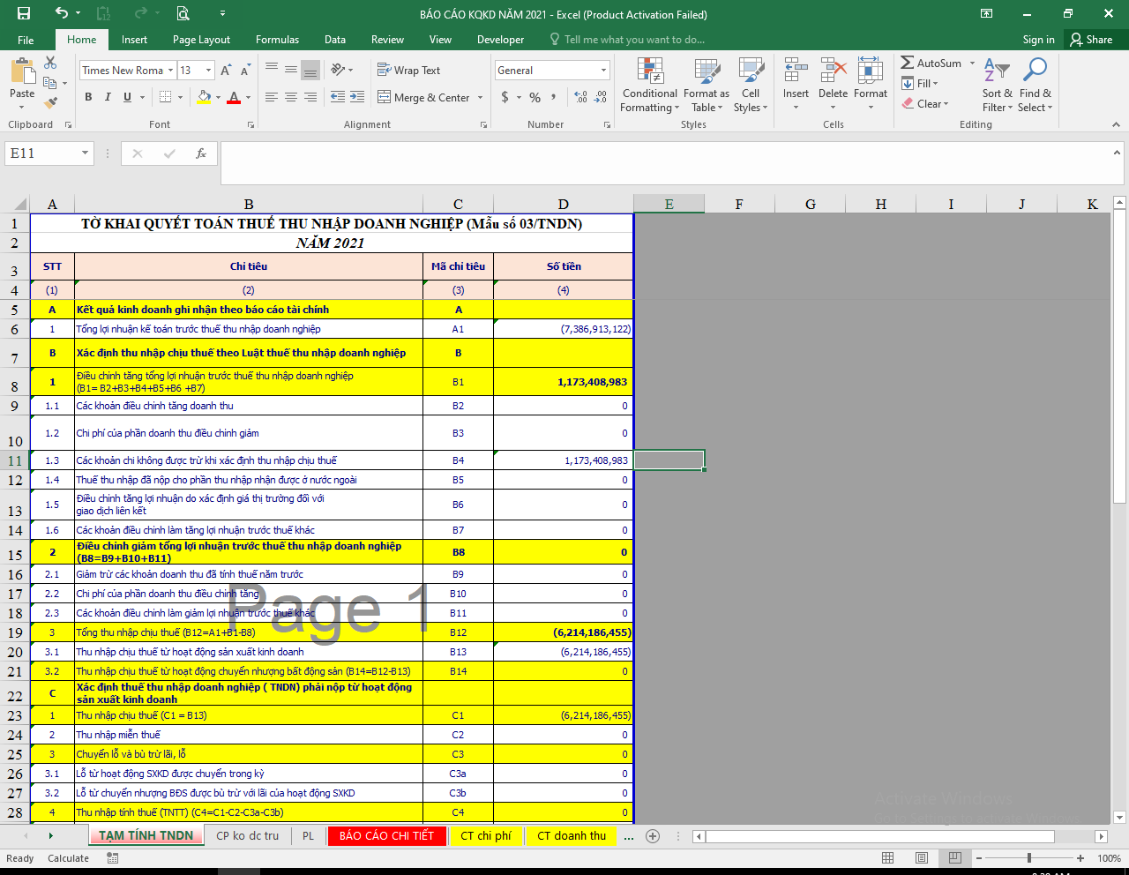Click the Format Painter brush icon
This screenshot has height=875, width=1129.
tap(50, 103)
